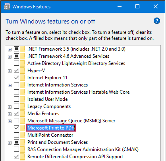The height and width of the screenshot is (161, 166).
Task: Uncheck the Microsoft Print to PDF checkbox
Action: pyautogui.click(x=16, y=128)
